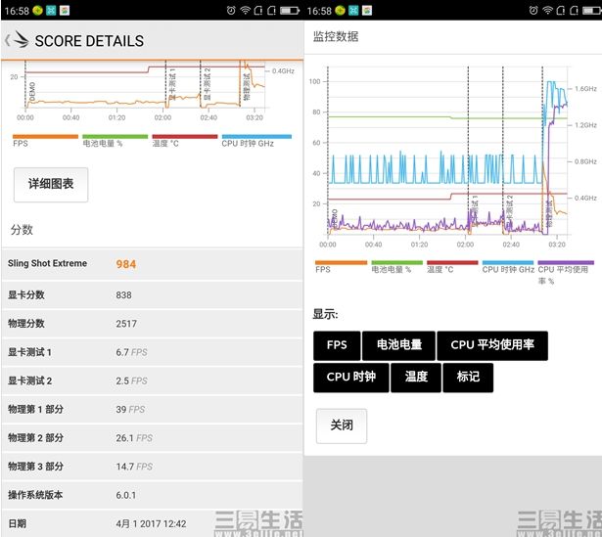
Task: Tap the Wi-Fi icon in right status bar
Action: [547, 11]
